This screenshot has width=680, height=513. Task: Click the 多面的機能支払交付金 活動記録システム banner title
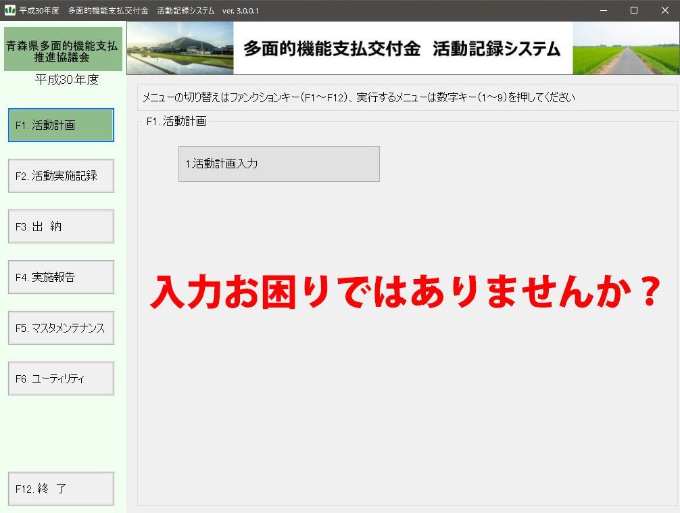(x=402, y=47)
